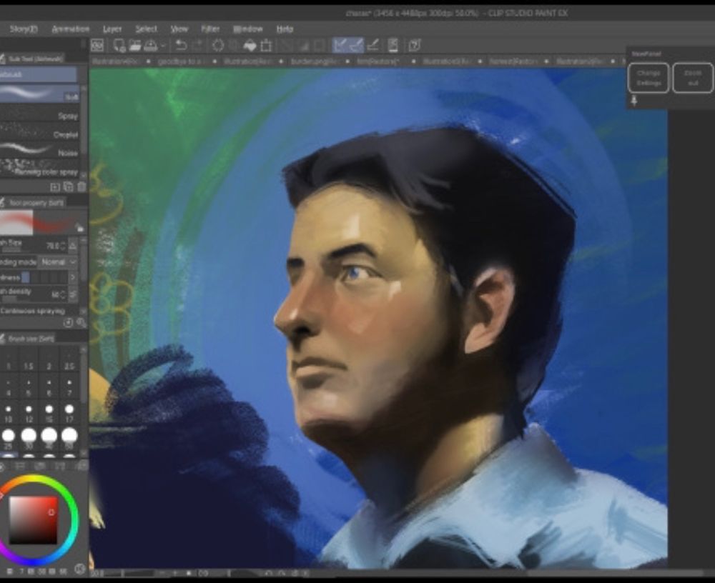Click the Clip Studio launcher icon
The height and width of the screenshot is (583, 715).
97,46
